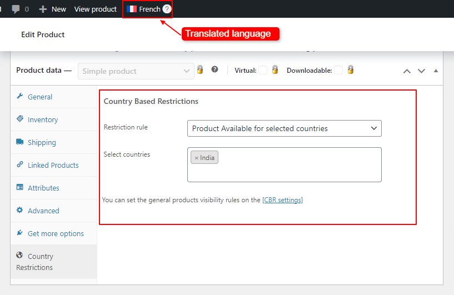Click the help tooltip icon beside product type
This screenshot has width=454, height=295.
pyautogui.click(x=214, y=70)
